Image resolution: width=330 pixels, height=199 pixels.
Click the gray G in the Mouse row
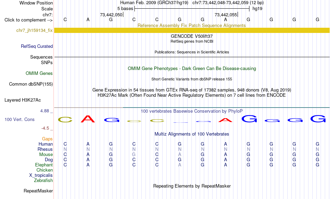[134, 155]
